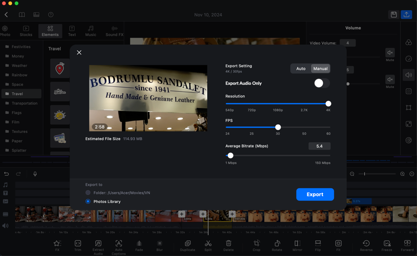Select the Crop tool in bottom toolbar
Image resolution: width=417 pixels, height=256 pixels.
256,243
